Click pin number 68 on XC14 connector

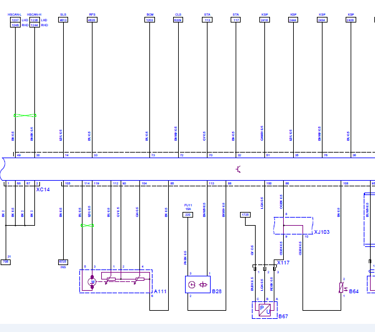pos(19,183)
